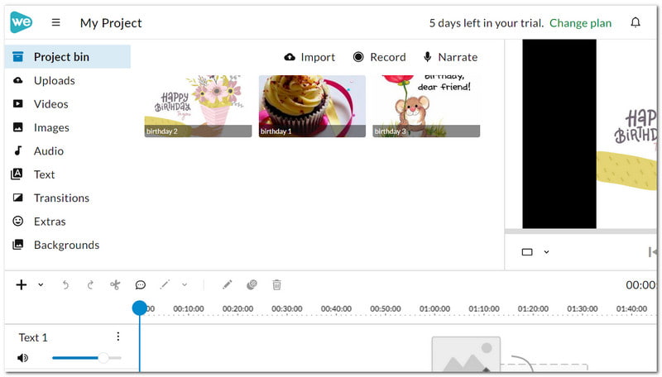Click the aspect ratio rectangle icon

point(527,252)
